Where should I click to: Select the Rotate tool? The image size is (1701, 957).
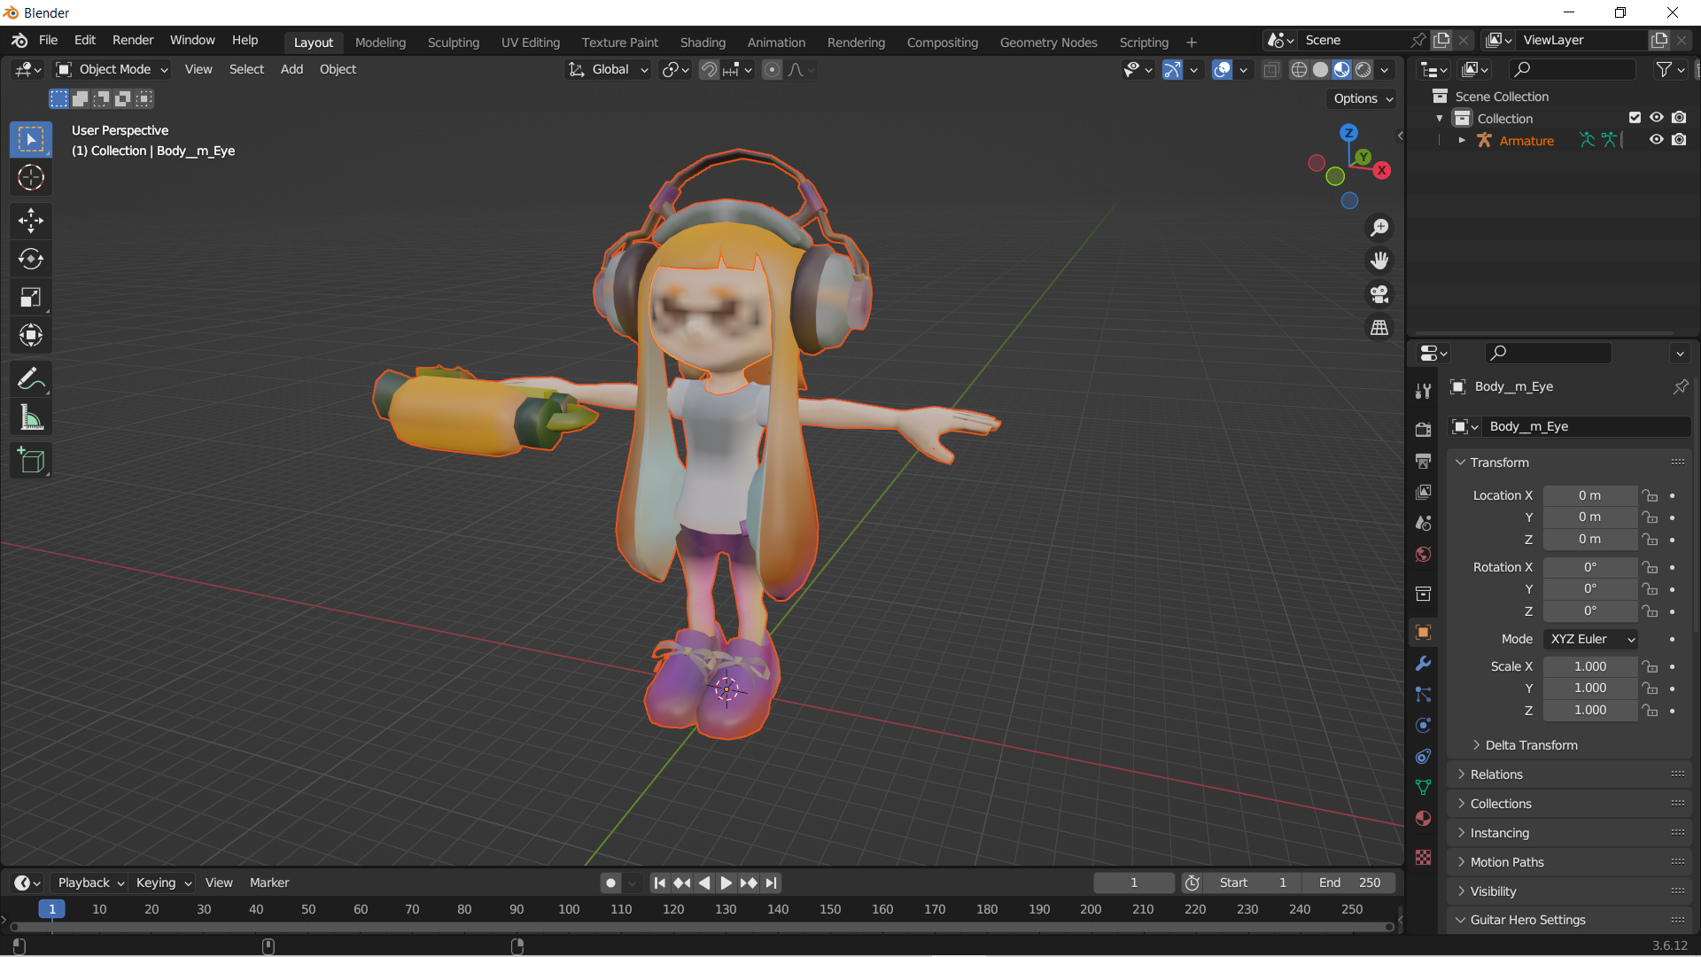pyautogui.click(x=31, y=259)
